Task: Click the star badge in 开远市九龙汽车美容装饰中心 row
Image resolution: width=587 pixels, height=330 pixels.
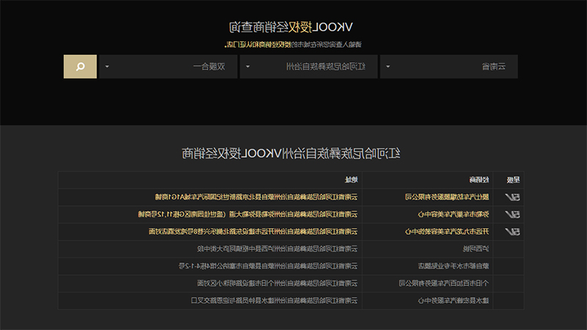Action: [512, 232]
